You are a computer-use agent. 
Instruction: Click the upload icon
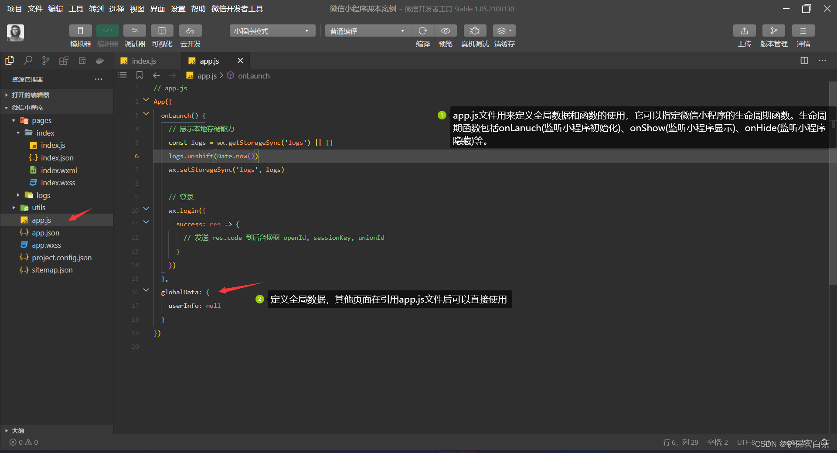pyautogui.click(x=744, y=31)
